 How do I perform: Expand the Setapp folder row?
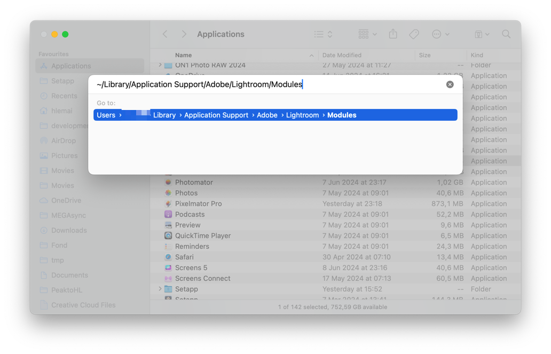(x=160, y=289)
